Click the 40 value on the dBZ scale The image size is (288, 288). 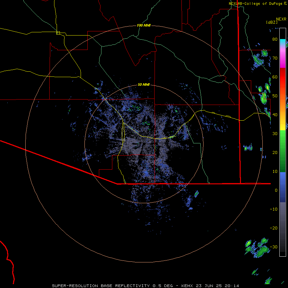(x=275, y=115)
